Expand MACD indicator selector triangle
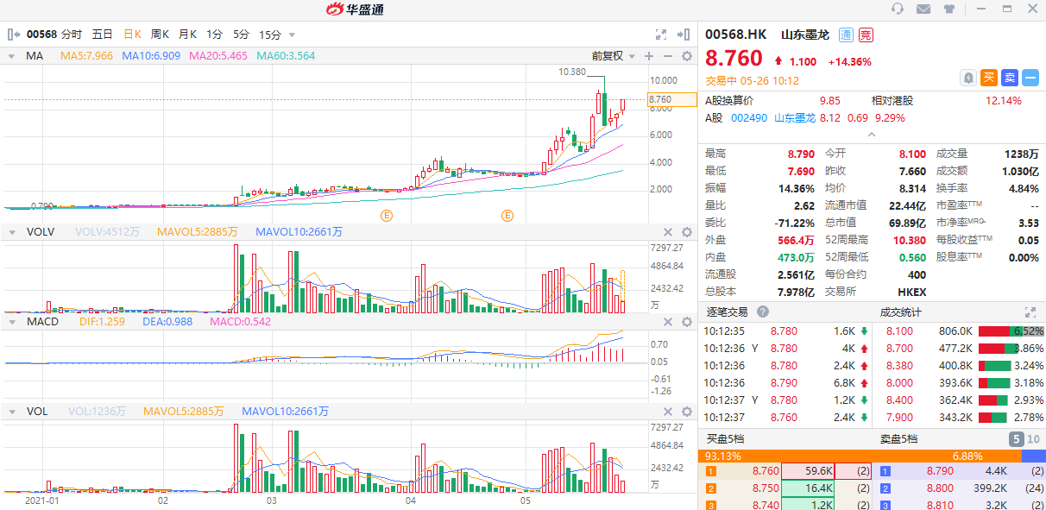Image resolution: width=1046 pixels, height=510 pixels. tap(11, 321)
